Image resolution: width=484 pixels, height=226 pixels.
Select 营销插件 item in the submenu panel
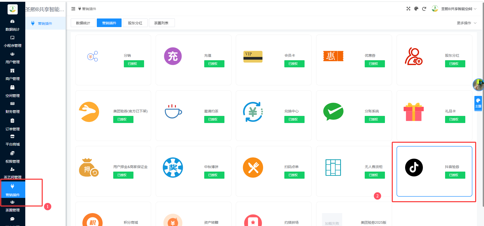[45, 23]
